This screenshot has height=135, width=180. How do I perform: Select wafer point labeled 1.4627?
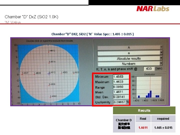(x=22, y=74)
